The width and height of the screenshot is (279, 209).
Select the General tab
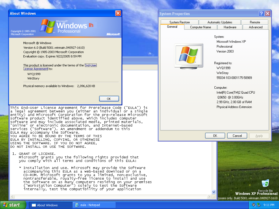(x=172, y=27)
